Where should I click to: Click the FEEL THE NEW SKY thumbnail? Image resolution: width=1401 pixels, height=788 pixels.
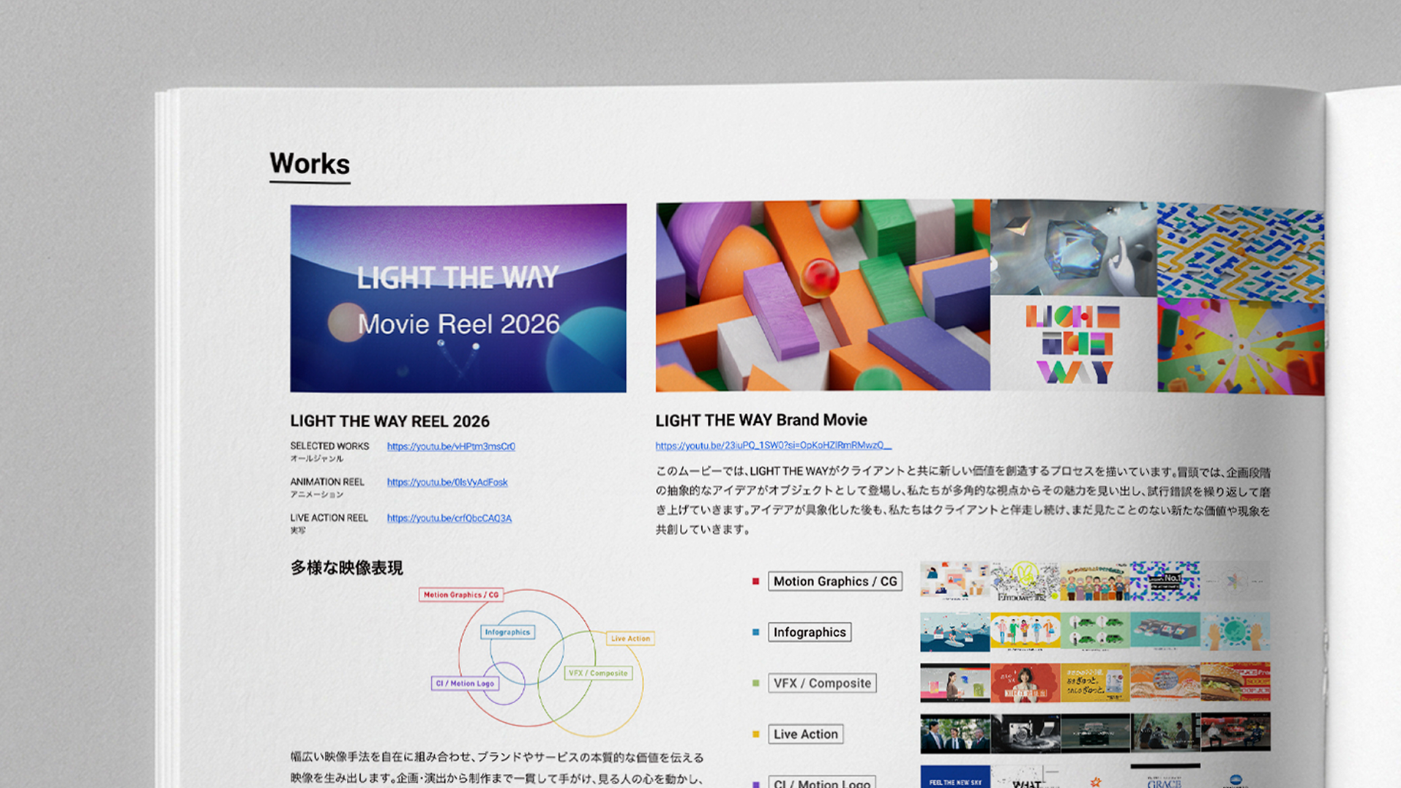(x=954, y=776)
